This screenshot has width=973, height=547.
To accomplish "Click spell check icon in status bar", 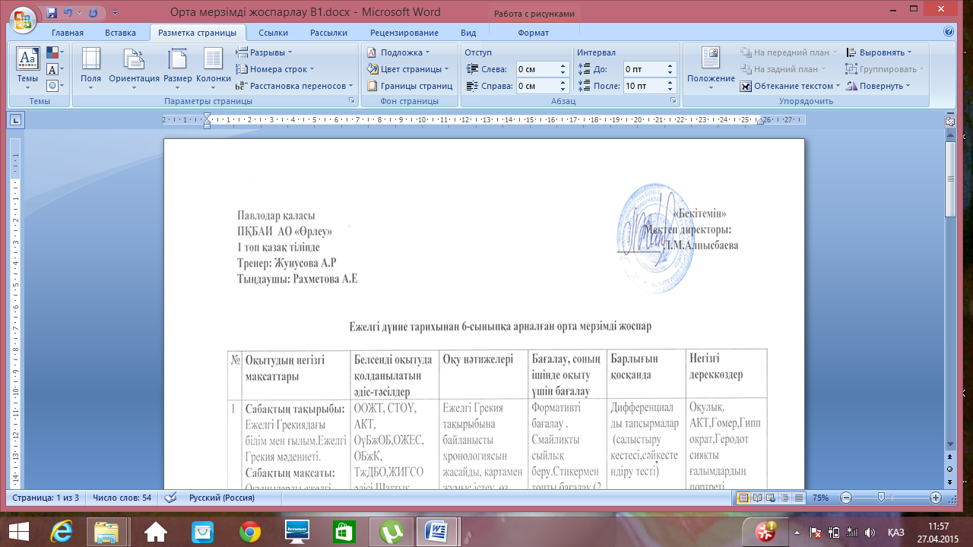I will coord(172,498).
